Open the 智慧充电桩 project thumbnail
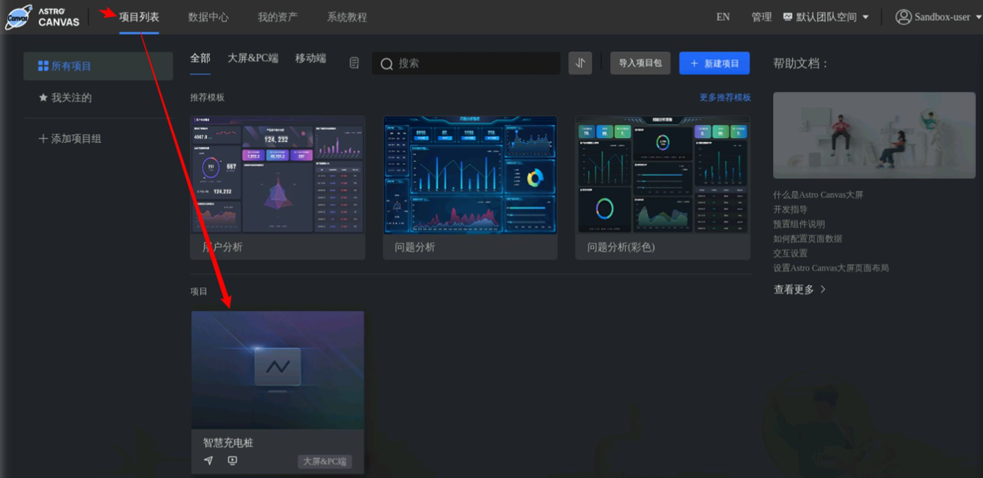The width and height of the screenshot is (983, 478). point(278,370)
